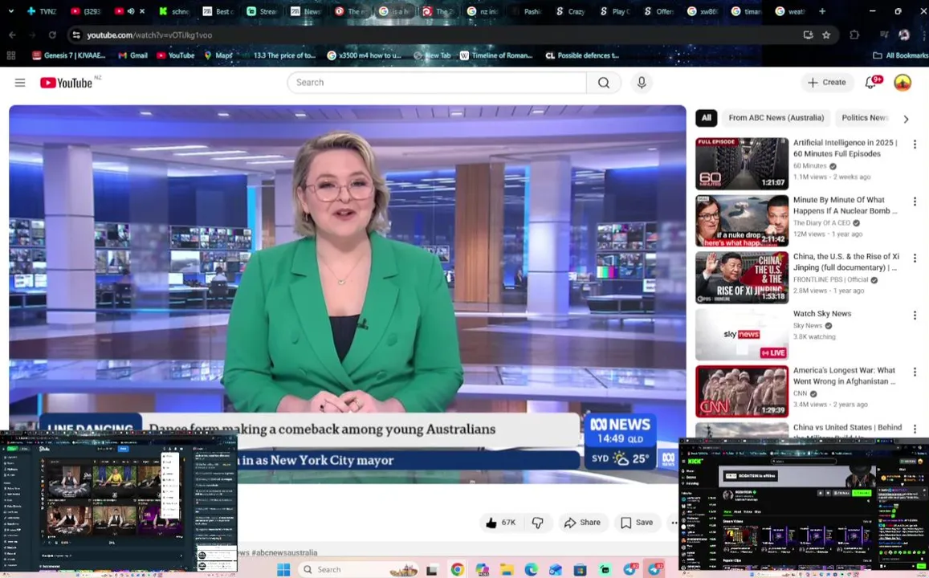Like the video (67K)
The image size is (929, 578).
point(501,523)
